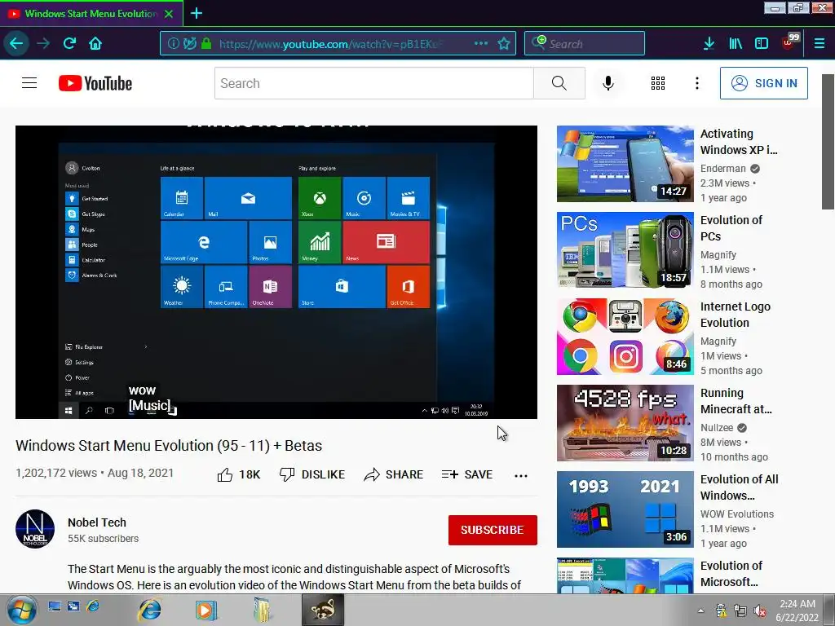
Task: Reload the page with the refresh icon
Action: pyautogui.click(x=70, y=43)
